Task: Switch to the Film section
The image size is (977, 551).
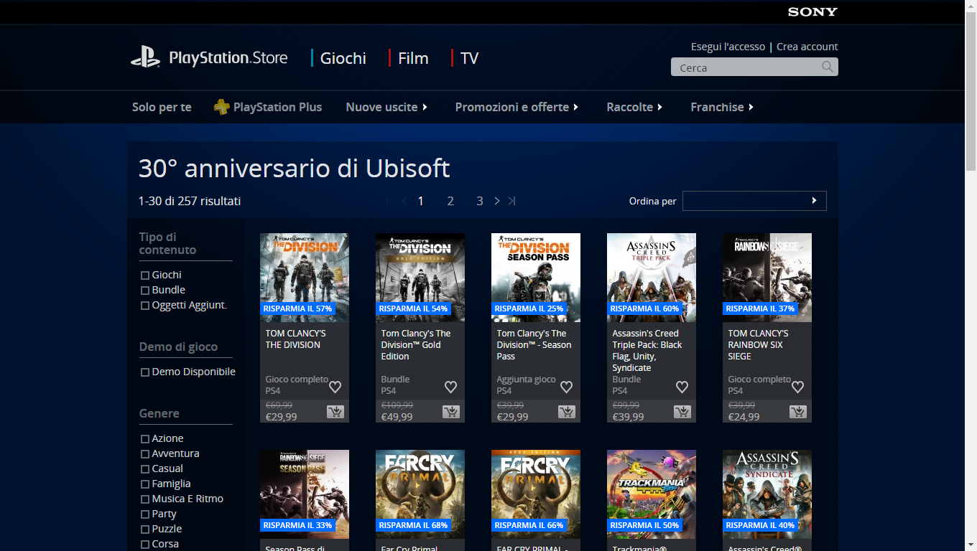Action: [412, 58]
